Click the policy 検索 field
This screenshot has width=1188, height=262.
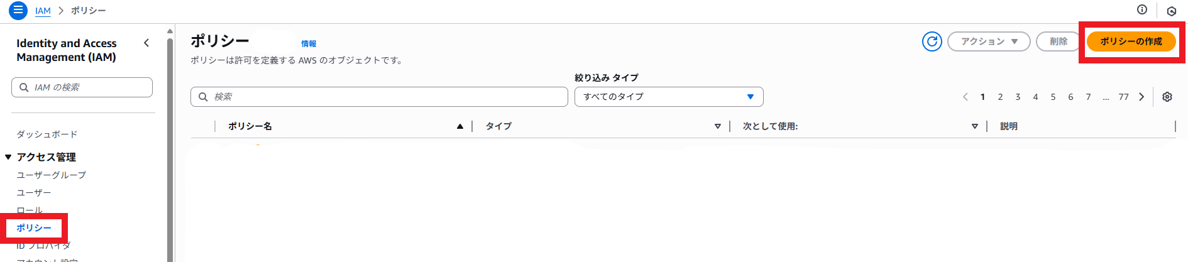379,97
